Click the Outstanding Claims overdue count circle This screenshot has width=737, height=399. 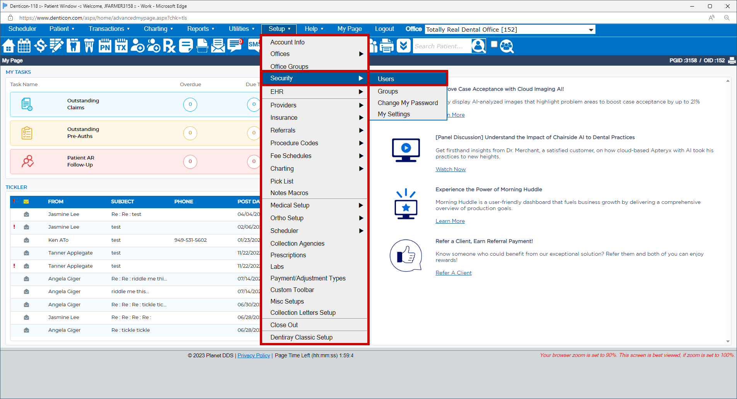tap(190, 104)
